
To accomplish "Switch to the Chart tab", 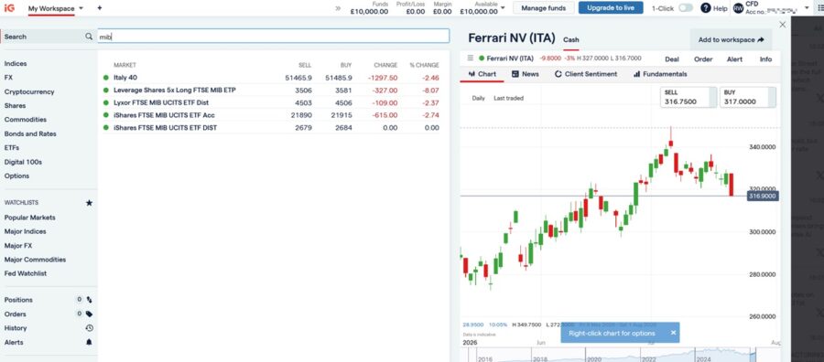I will [x=482, y=74].
